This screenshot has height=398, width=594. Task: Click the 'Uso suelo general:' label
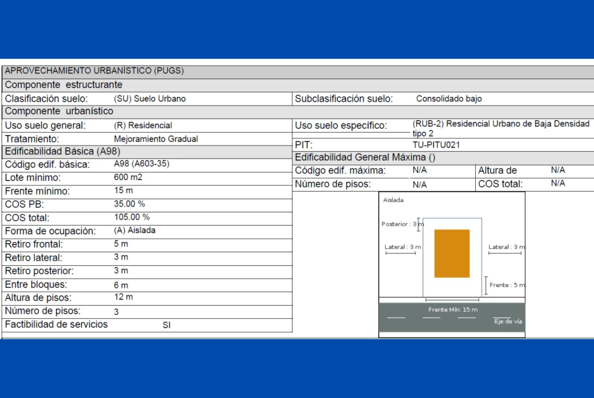coord(45,126)
